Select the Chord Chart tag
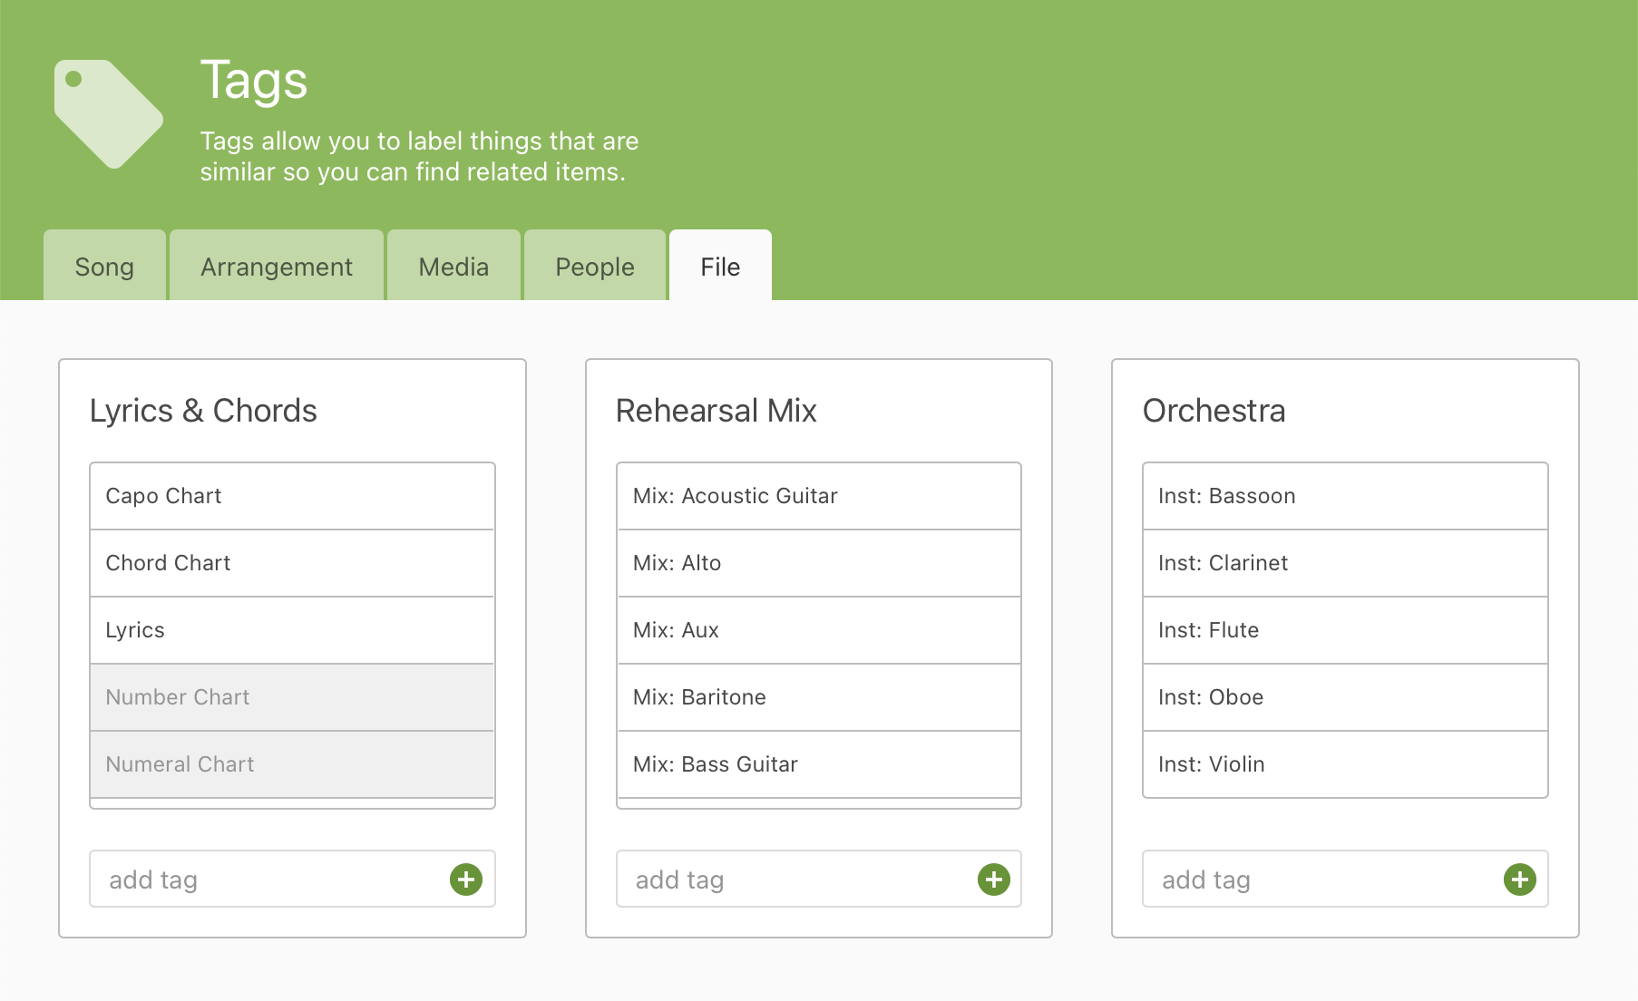The height and width of the screenshot is (1001, 1638). click(291, 563)
